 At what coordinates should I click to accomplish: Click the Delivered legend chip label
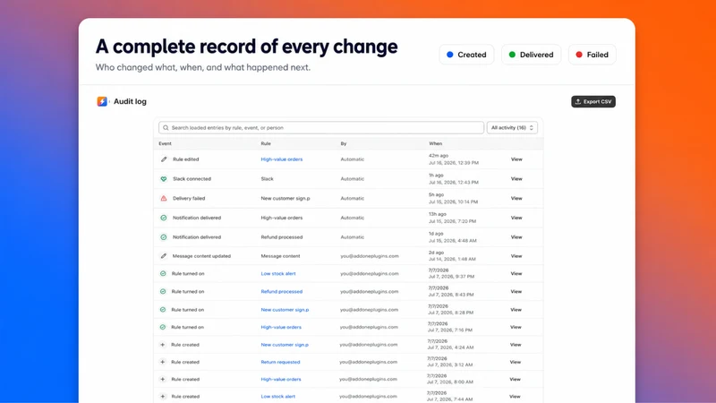536,55
